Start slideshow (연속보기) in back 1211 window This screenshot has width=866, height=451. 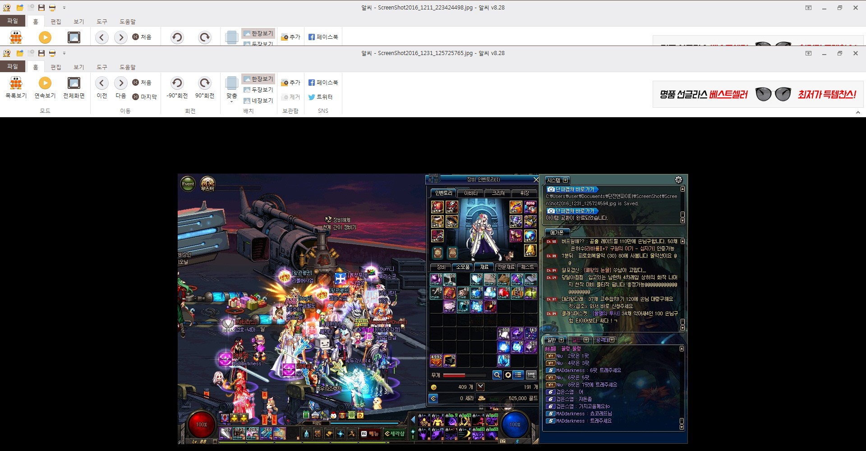(x=45, y=37)
